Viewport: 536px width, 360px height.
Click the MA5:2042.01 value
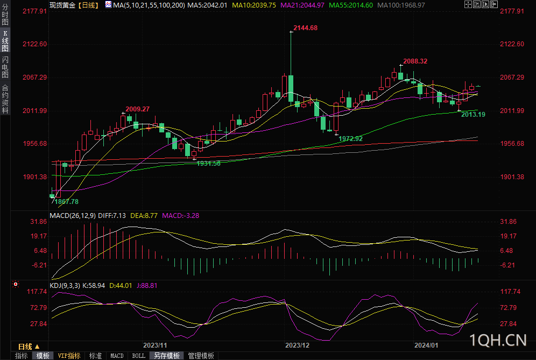207,5
